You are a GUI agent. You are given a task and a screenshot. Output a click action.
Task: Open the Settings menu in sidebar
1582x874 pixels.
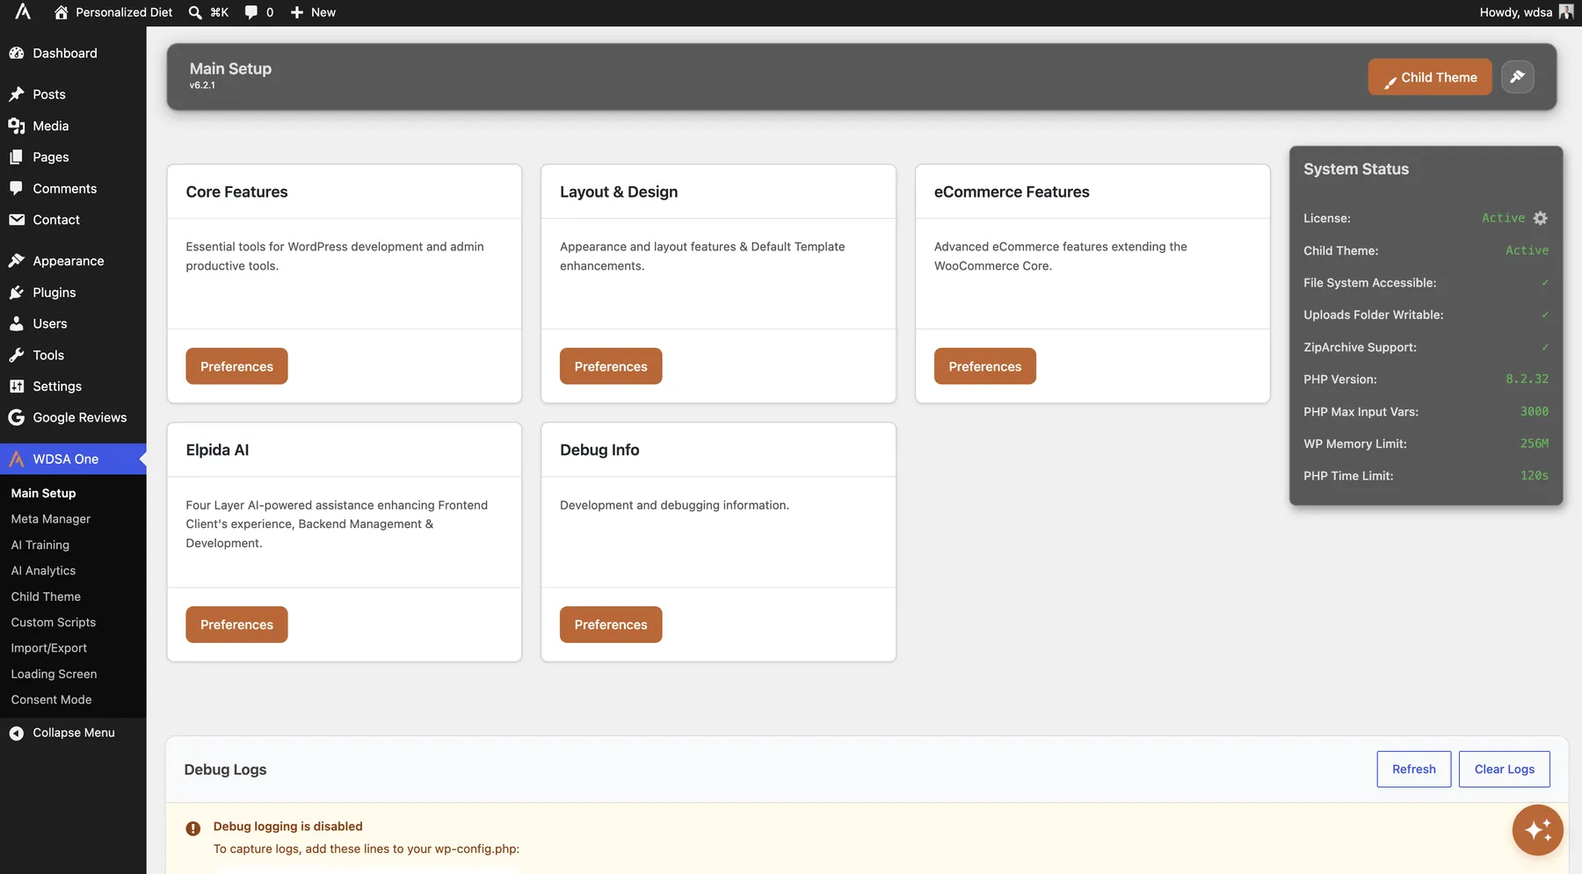[x=73, y=386]
